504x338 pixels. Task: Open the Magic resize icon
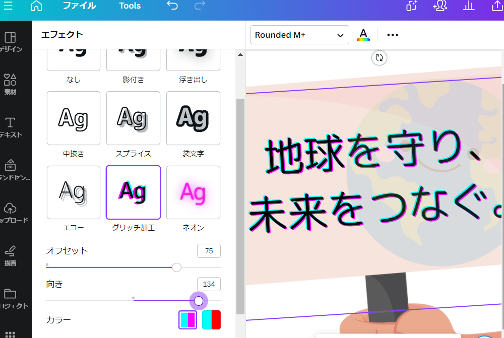411,6
